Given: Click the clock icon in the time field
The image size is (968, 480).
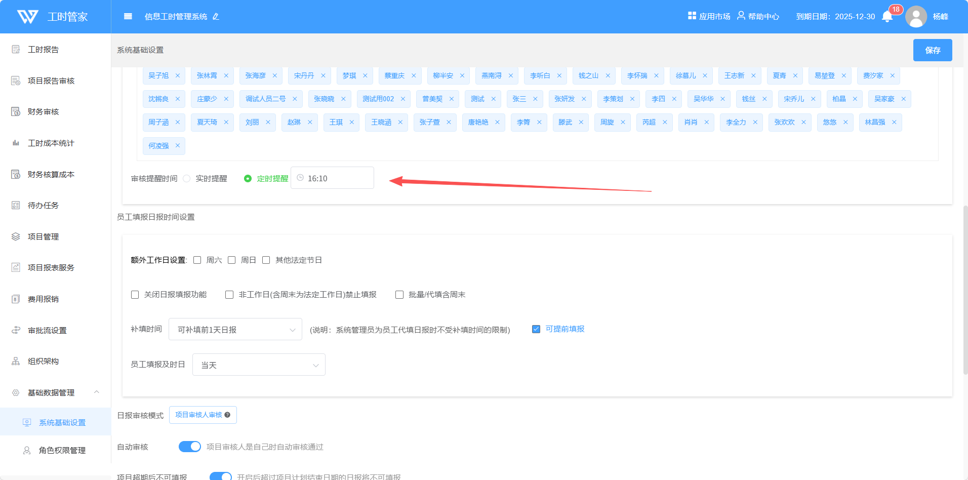Looking at the screenshot, I should [x=300, y=178].
